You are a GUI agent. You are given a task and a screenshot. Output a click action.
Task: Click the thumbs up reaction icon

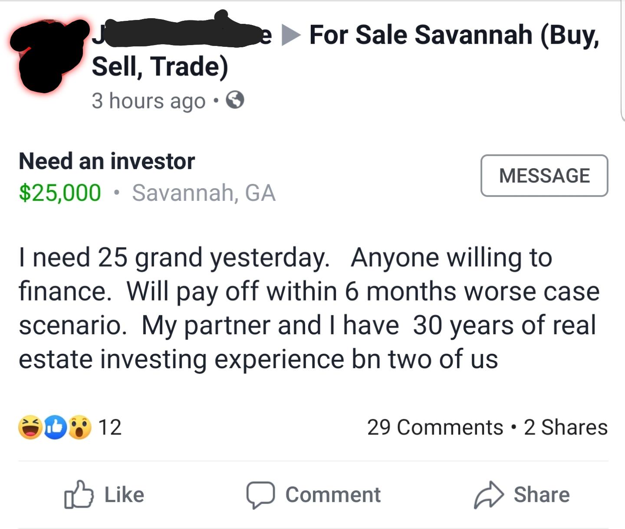click(x=54, y=427)
